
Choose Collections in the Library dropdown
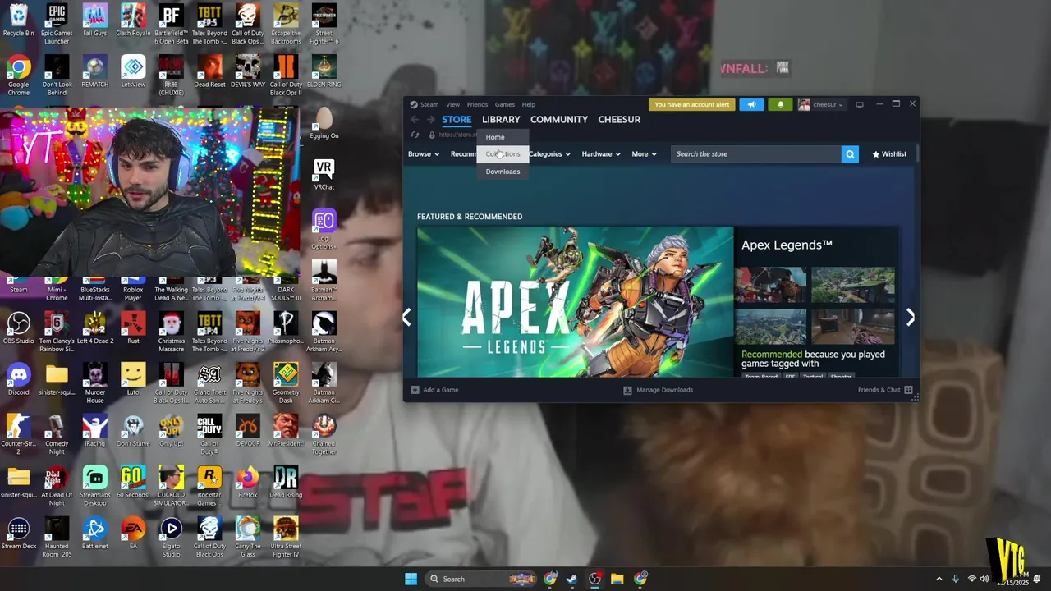point(503,154)
